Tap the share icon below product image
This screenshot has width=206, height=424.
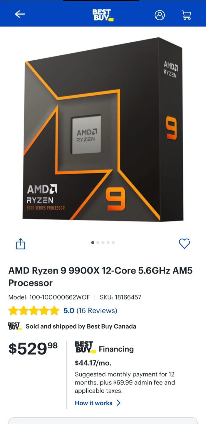(21, 244)
